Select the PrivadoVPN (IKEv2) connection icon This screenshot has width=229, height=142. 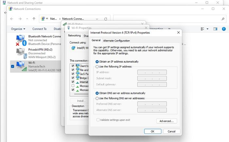(x=22, y=53)
